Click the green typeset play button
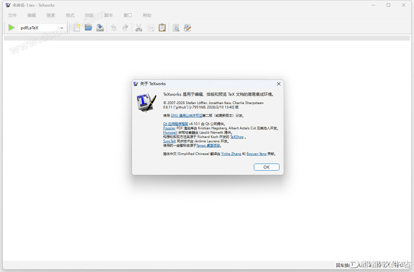Screen dimensions: 414x272 pos(11,28)
